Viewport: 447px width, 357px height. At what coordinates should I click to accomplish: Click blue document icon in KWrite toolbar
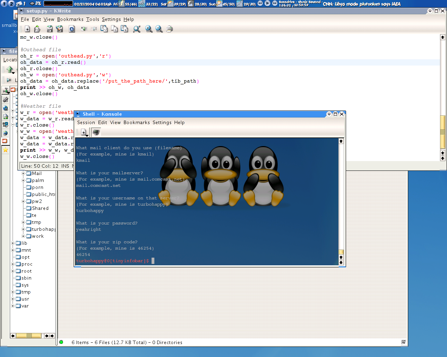click(72, 29)
